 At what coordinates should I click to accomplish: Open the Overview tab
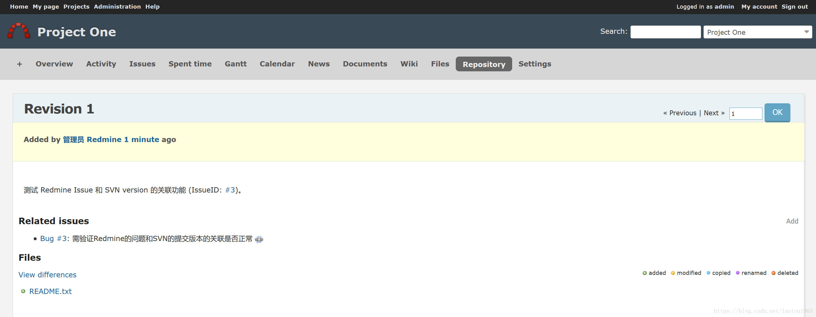(54, 64)
